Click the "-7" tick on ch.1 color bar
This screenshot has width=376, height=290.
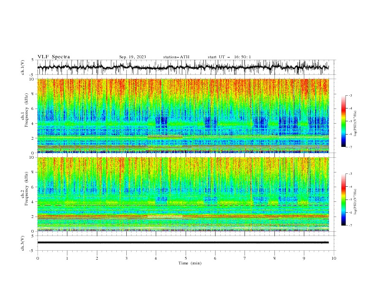pyautogui.click(x=350, y=147)
